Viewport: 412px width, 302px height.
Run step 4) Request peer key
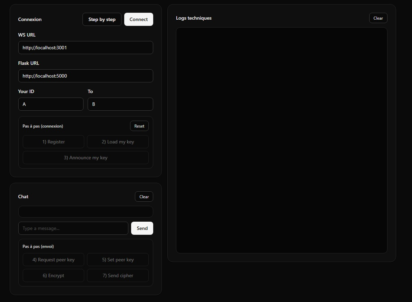(x=53, y=260)
